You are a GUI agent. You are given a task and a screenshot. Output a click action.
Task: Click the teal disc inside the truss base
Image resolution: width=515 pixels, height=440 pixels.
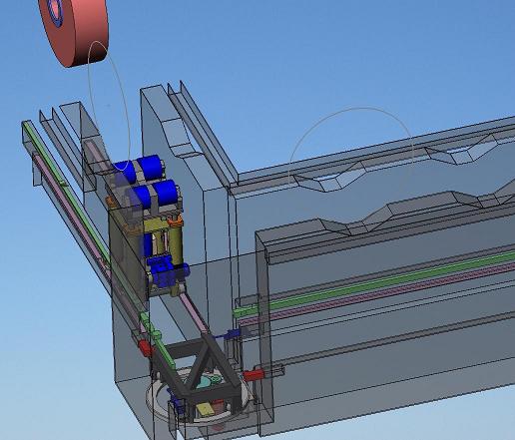tap(207, 382)
